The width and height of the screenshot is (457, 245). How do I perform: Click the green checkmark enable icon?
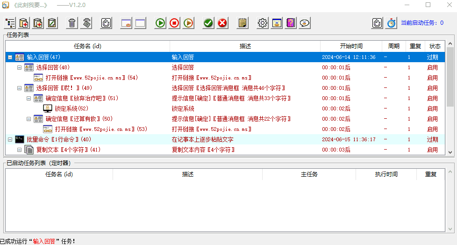click(x=208, y=23)
